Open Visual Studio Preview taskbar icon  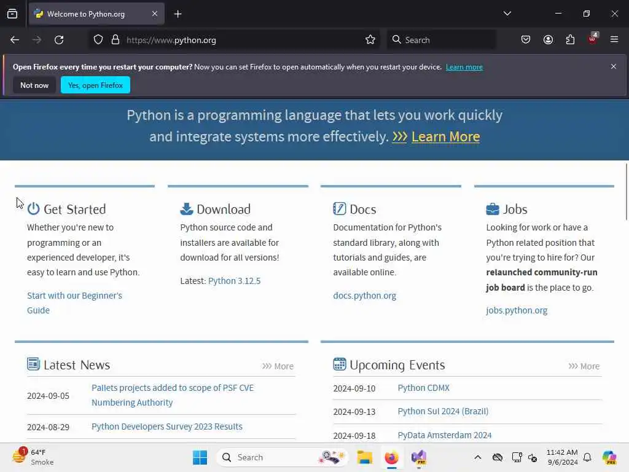419,457
